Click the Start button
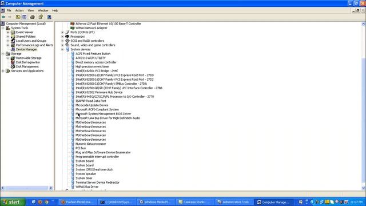The width and height of the screenshot is (366, 206). (13, 202)
